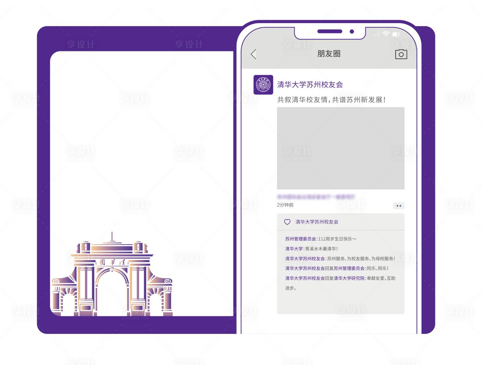The image size is (483, 365).
Task: Check the cellular signal bars icon
Action: [x=376, y=34]
